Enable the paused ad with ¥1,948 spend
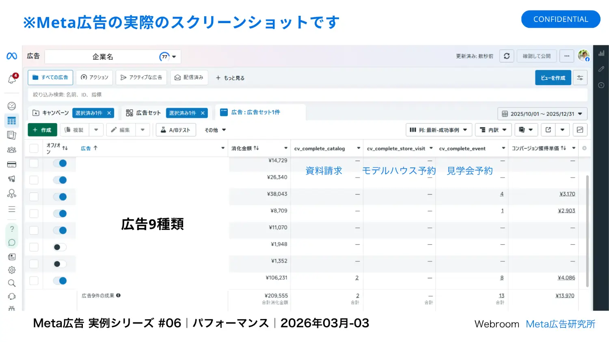609x342 pixels. click(x=60, y=247)
